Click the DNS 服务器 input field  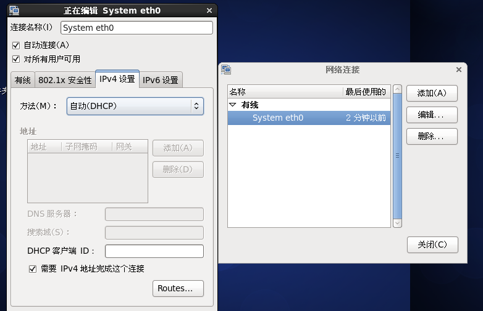tap(154, 214)
